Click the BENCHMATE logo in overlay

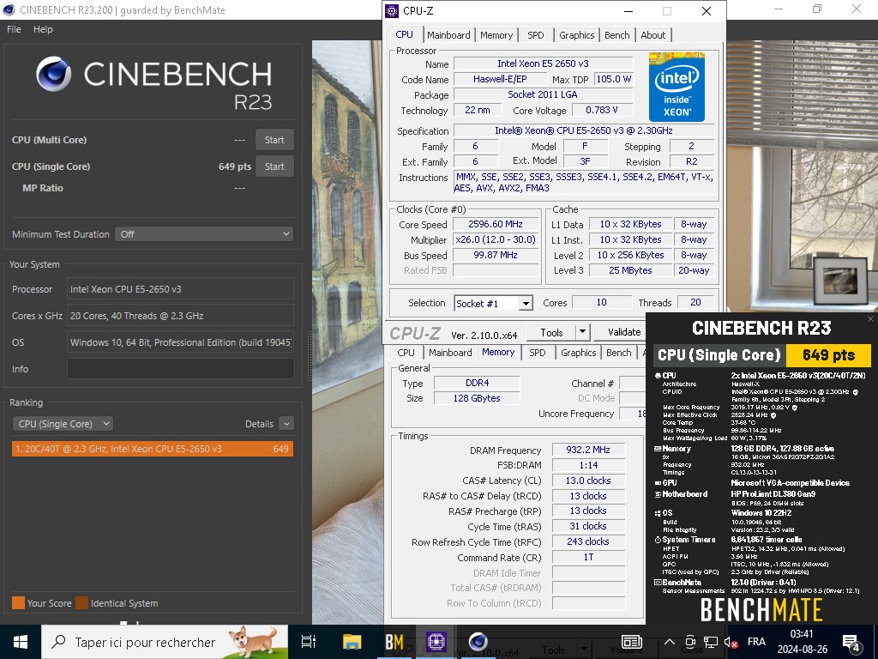(x=761, y=610)
